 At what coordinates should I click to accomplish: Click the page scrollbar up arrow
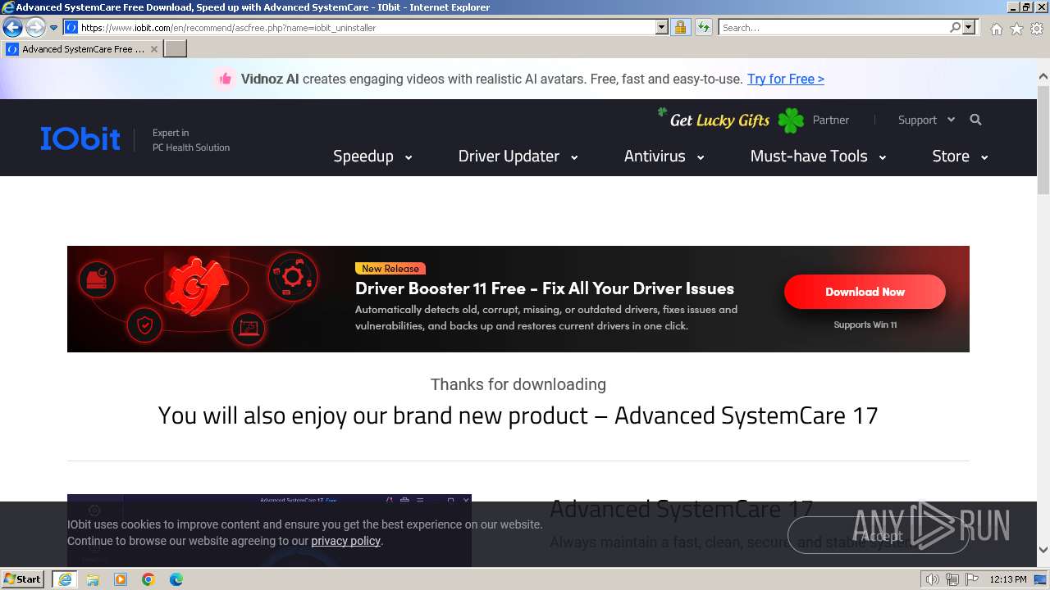click(x=1043, y=76)
